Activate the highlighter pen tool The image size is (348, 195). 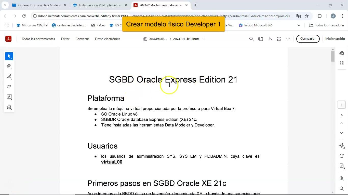9,76
